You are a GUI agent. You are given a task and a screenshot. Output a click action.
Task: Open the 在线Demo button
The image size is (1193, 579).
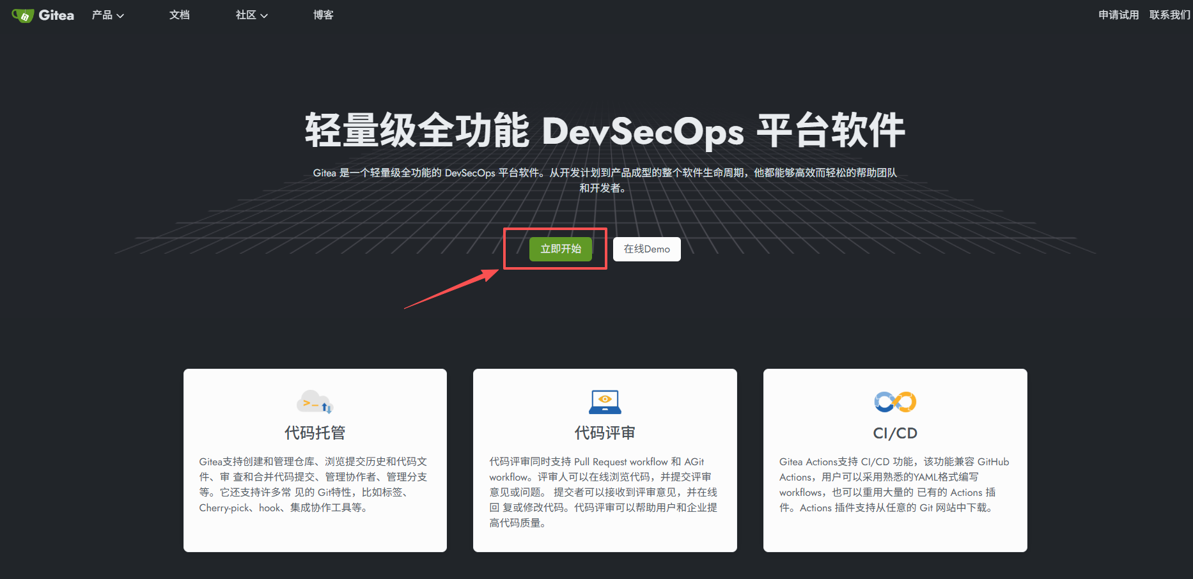(x=647, y=249)
